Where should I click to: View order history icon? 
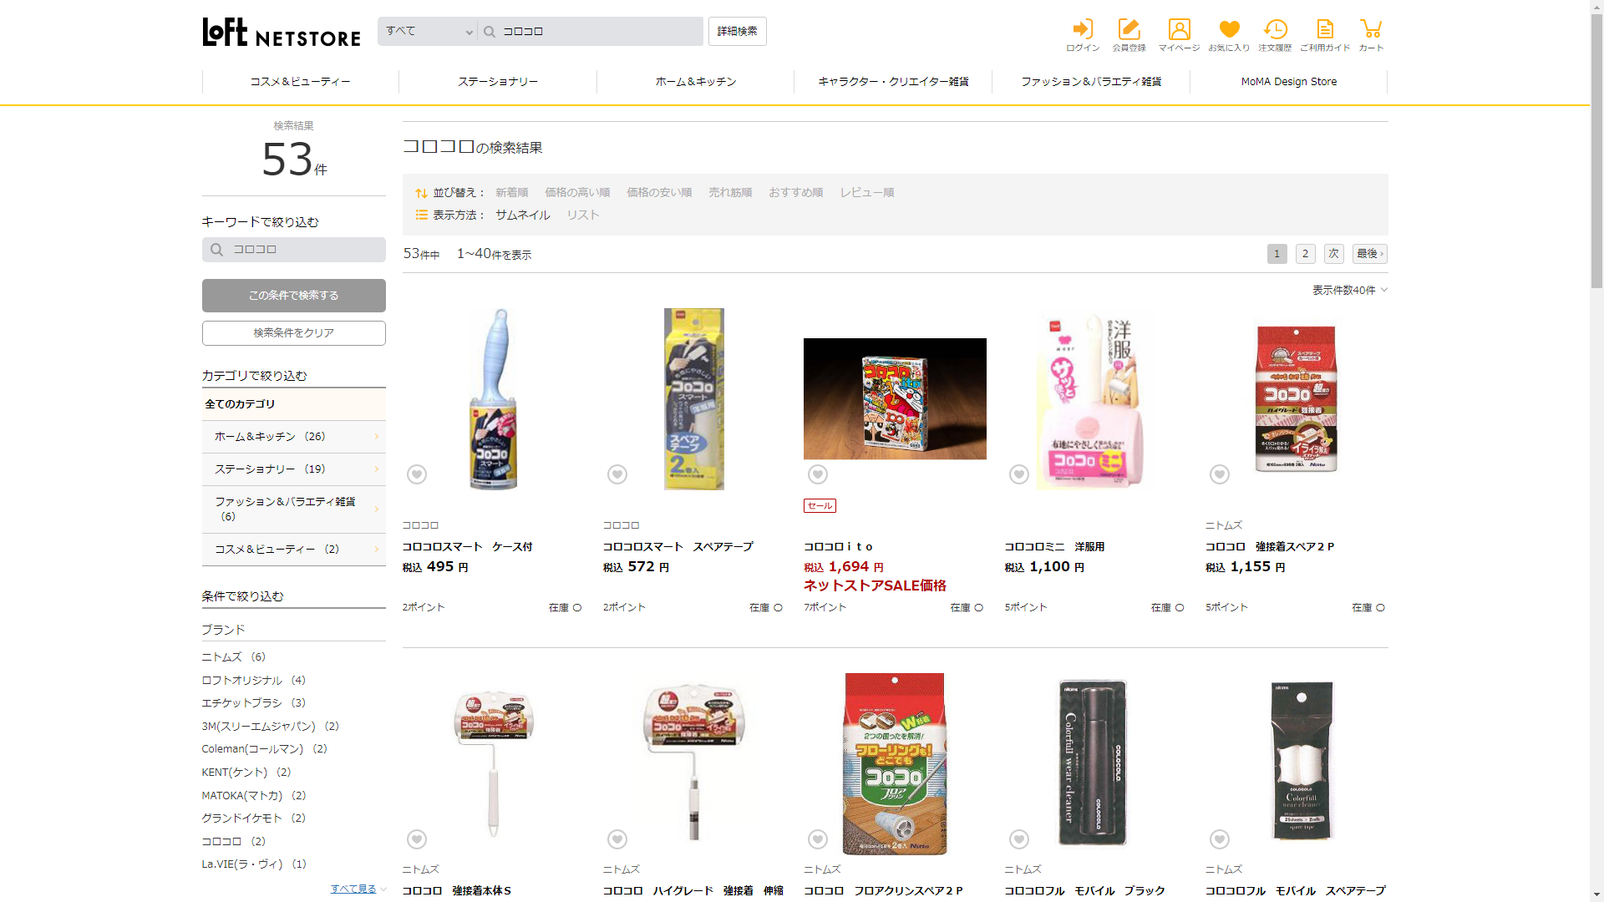coord(1275,35)
